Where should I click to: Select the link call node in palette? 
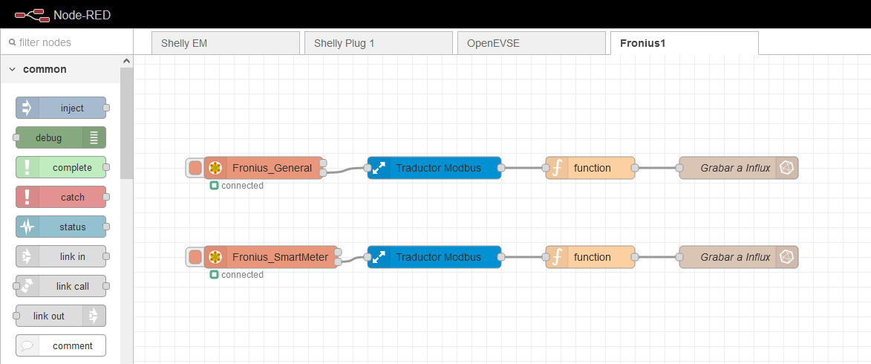pos(61,286)
